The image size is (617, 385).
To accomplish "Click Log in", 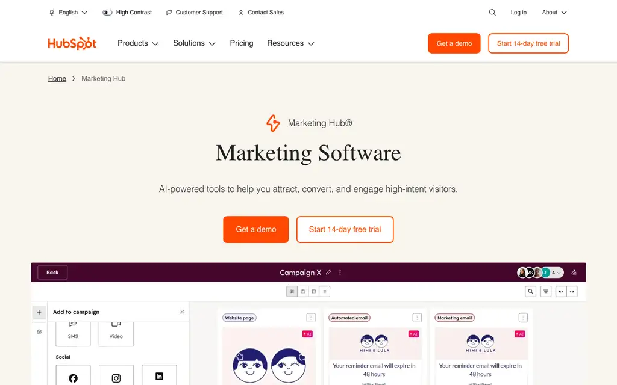I will pos(519,13).
